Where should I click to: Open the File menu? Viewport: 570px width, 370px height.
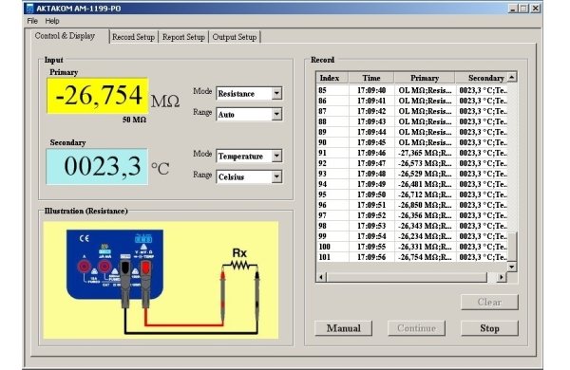(32, 21)
